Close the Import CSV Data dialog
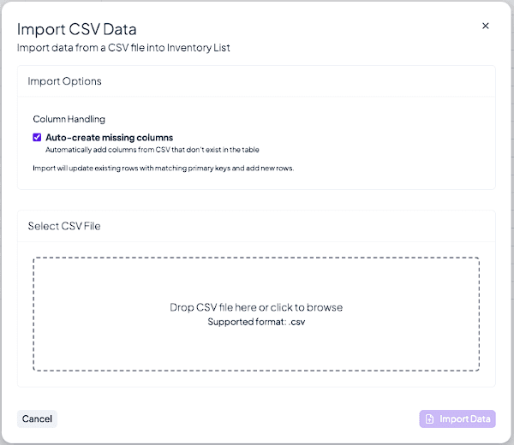Image resolution: width=514 pixels, height=445 pixels. tap(486, 27)
